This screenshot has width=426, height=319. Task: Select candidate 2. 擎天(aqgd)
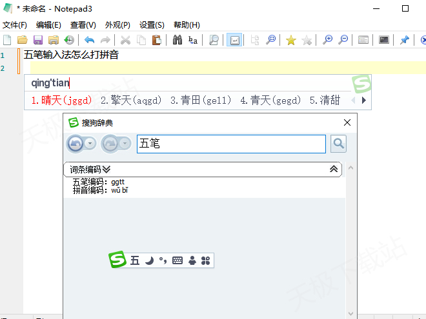131,101
